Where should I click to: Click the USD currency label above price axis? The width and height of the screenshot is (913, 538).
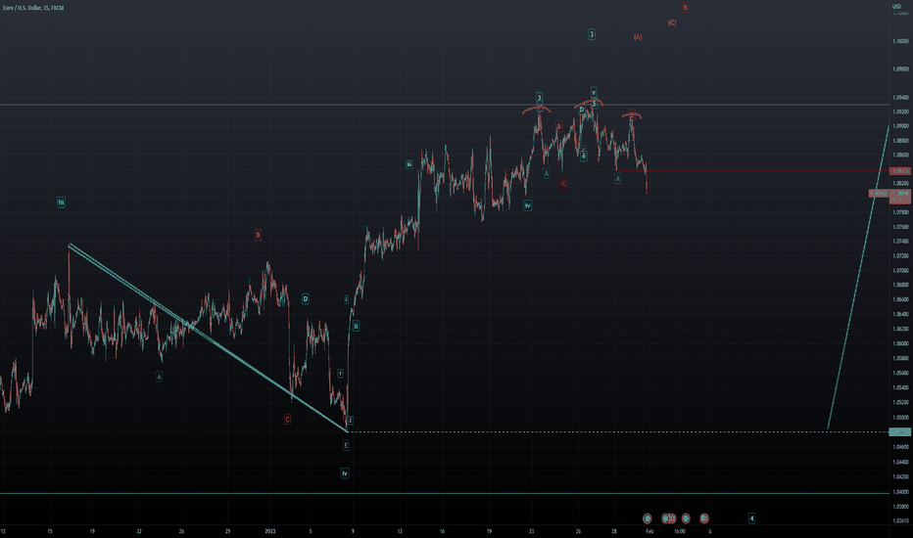896,7
